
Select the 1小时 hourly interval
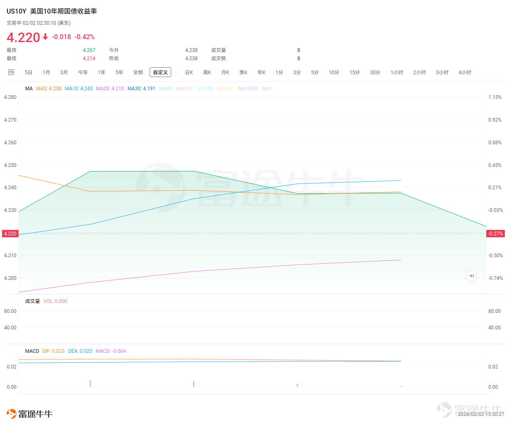397,73
